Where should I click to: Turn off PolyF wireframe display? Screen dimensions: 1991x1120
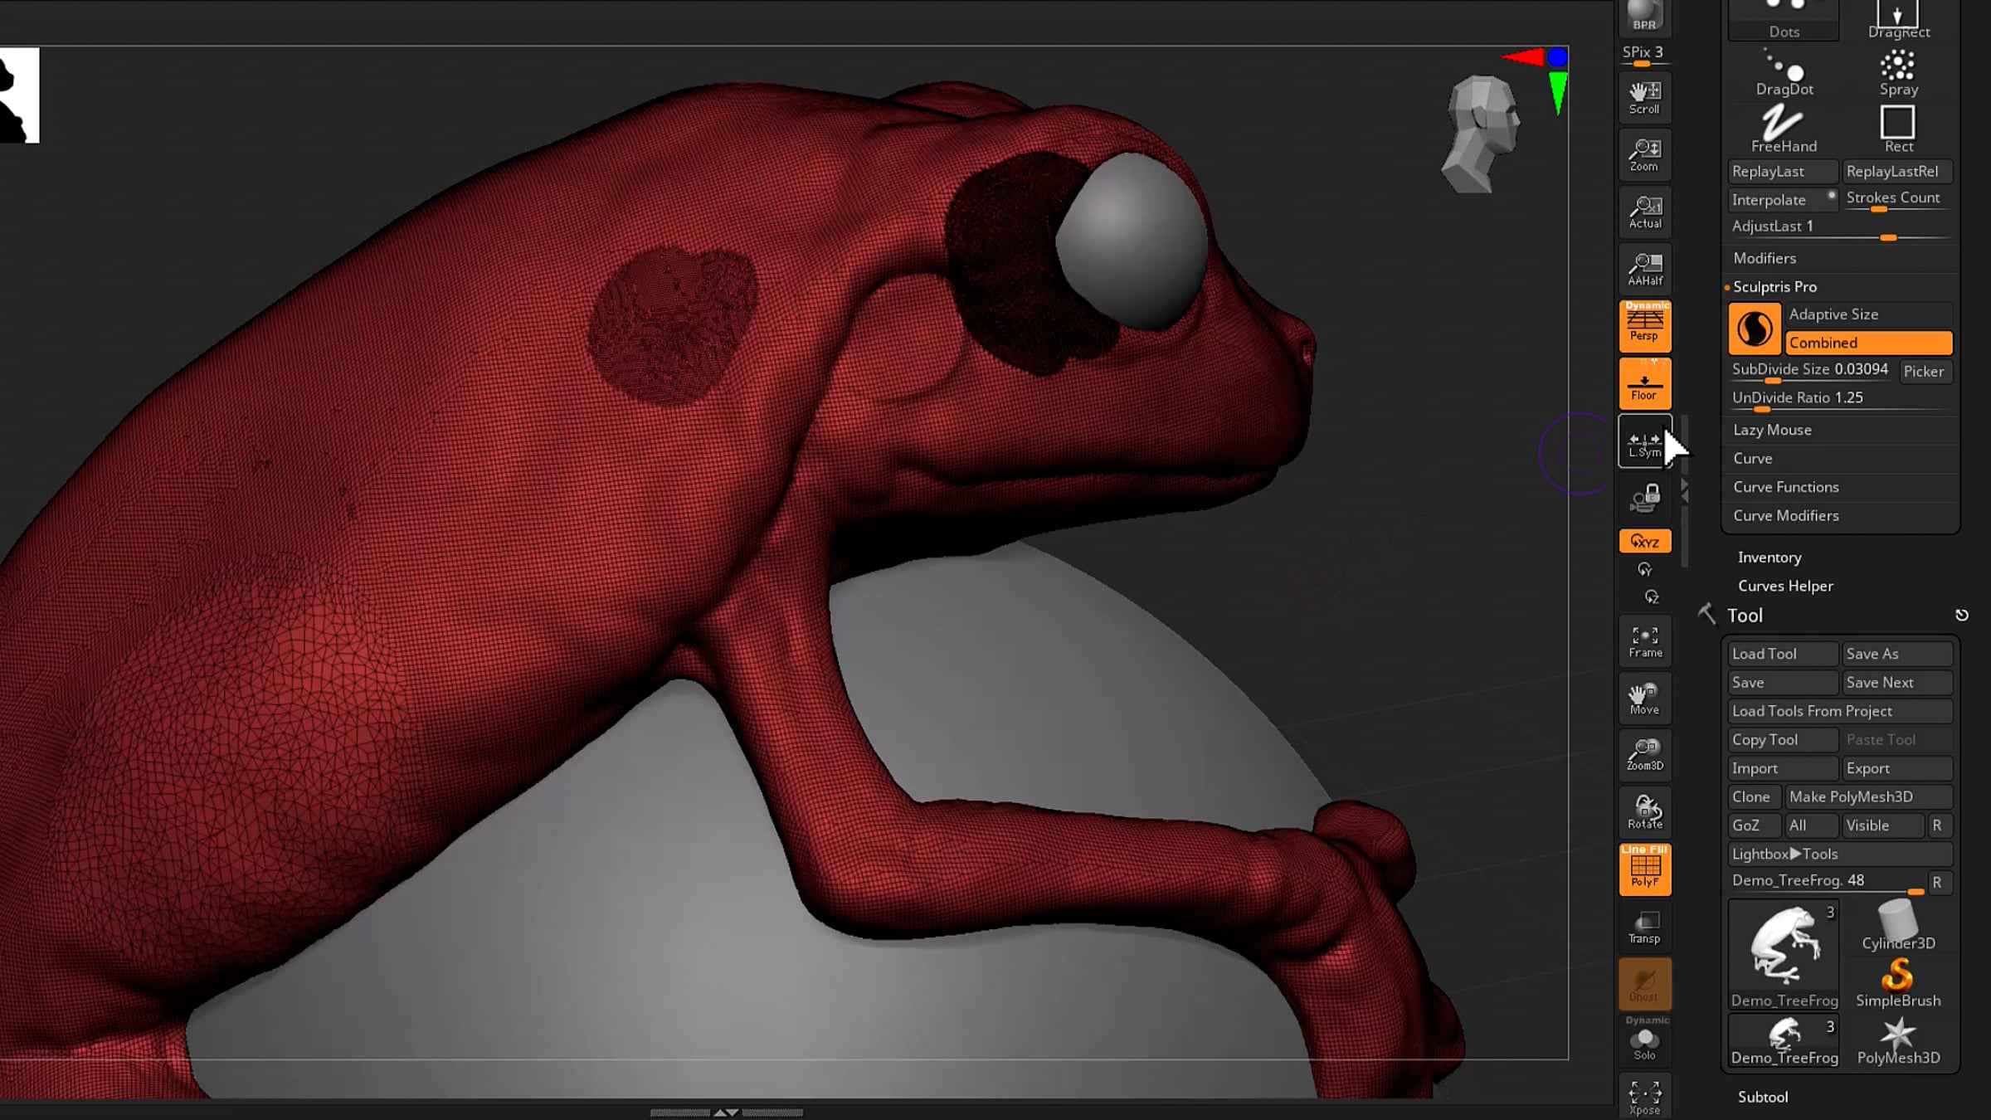(x=1644, y=869)
